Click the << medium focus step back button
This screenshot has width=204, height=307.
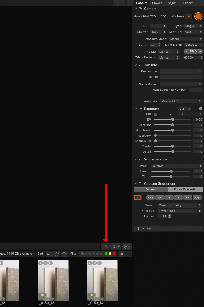point(160,198)
